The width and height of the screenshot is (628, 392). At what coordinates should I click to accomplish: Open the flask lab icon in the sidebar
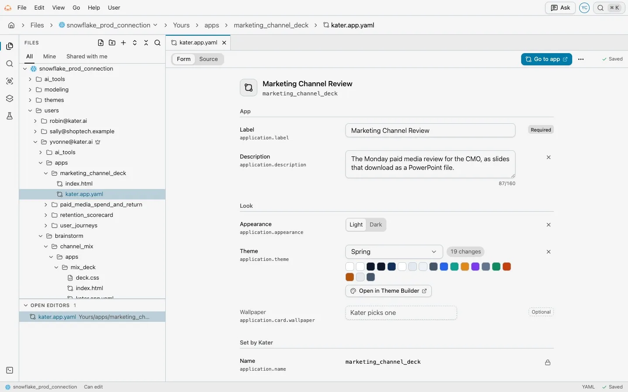10,116
